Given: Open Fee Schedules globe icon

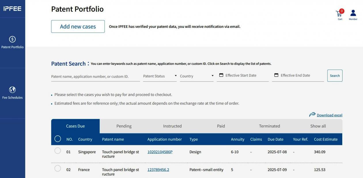Looking at the screenshot, I should [x=12, y=90].
